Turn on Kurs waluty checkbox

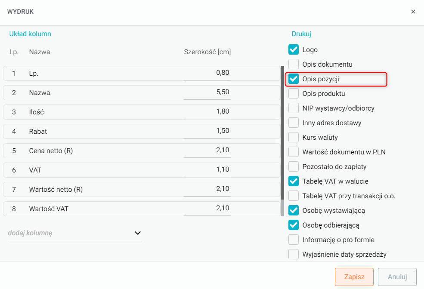tap(294, 137)
